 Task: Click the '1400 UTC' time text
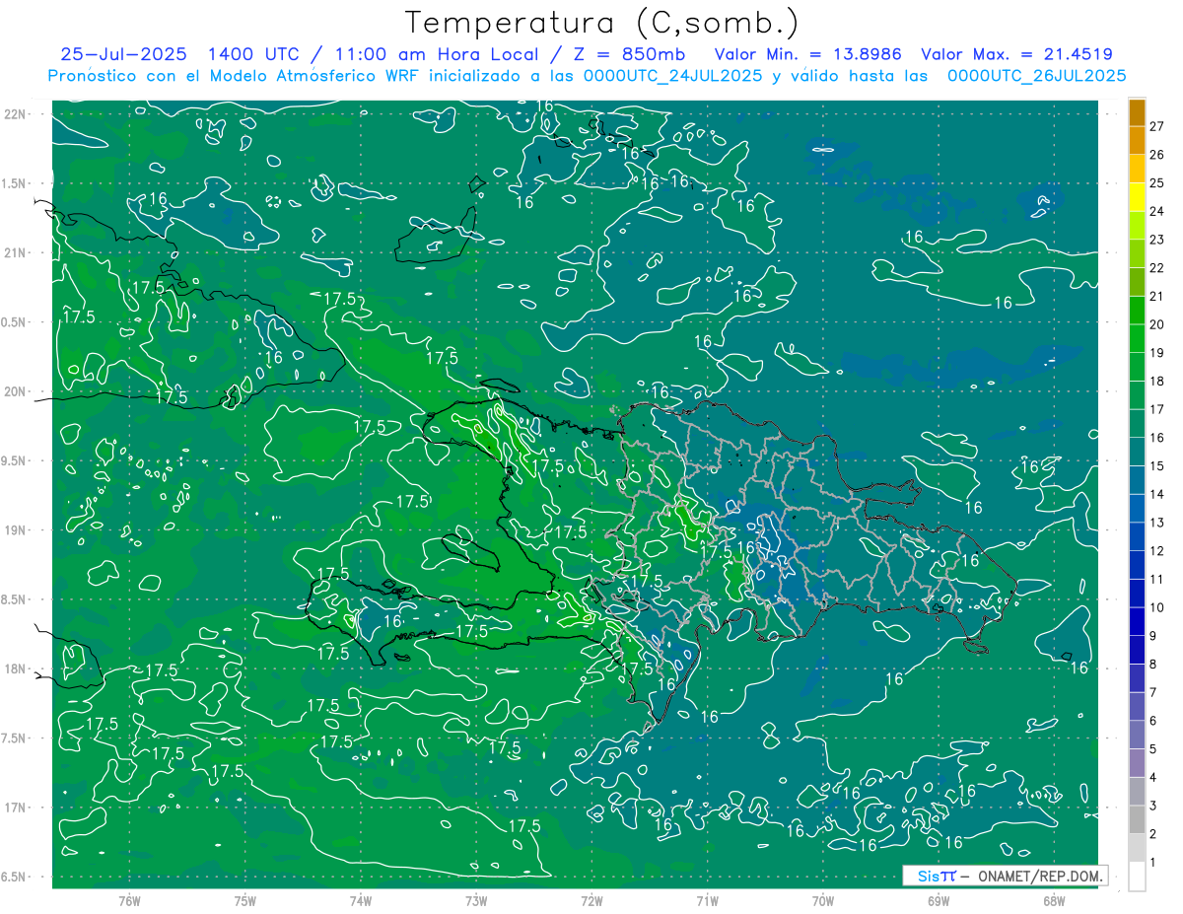[x=256, y=54]
